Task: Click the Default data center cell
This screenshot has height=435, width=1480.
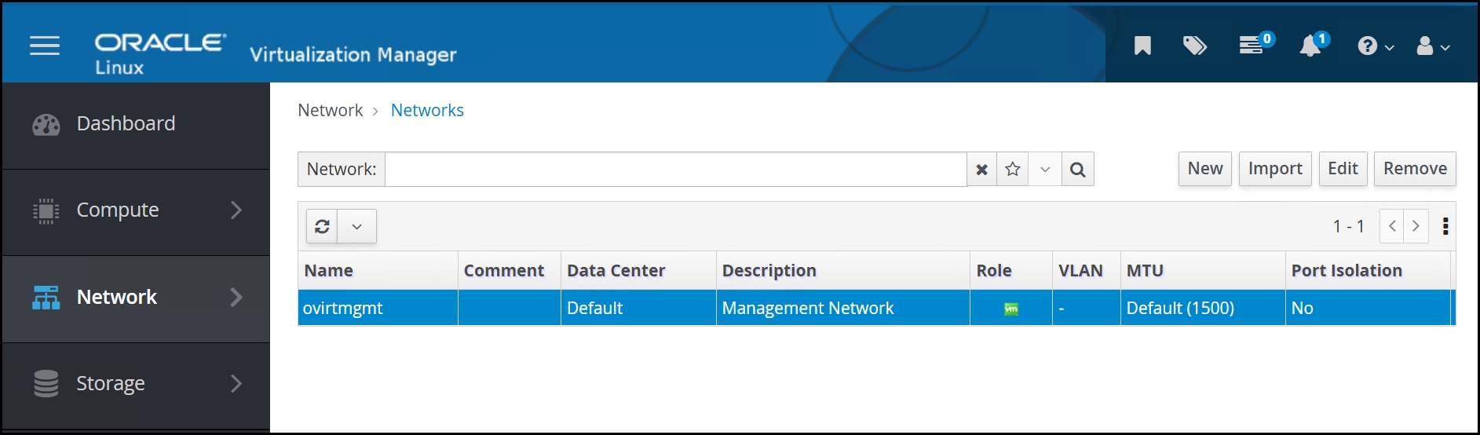Action: [x=638, y=308]
